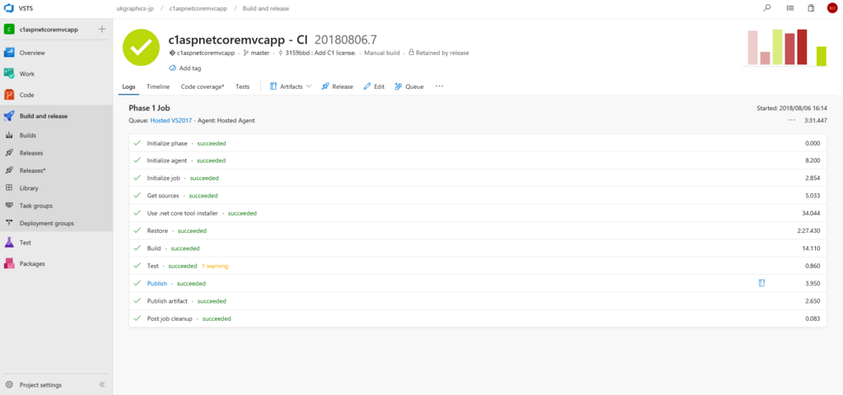Switch to the Logs tab
Screen dimensions: 843x395
coord(128,86)
